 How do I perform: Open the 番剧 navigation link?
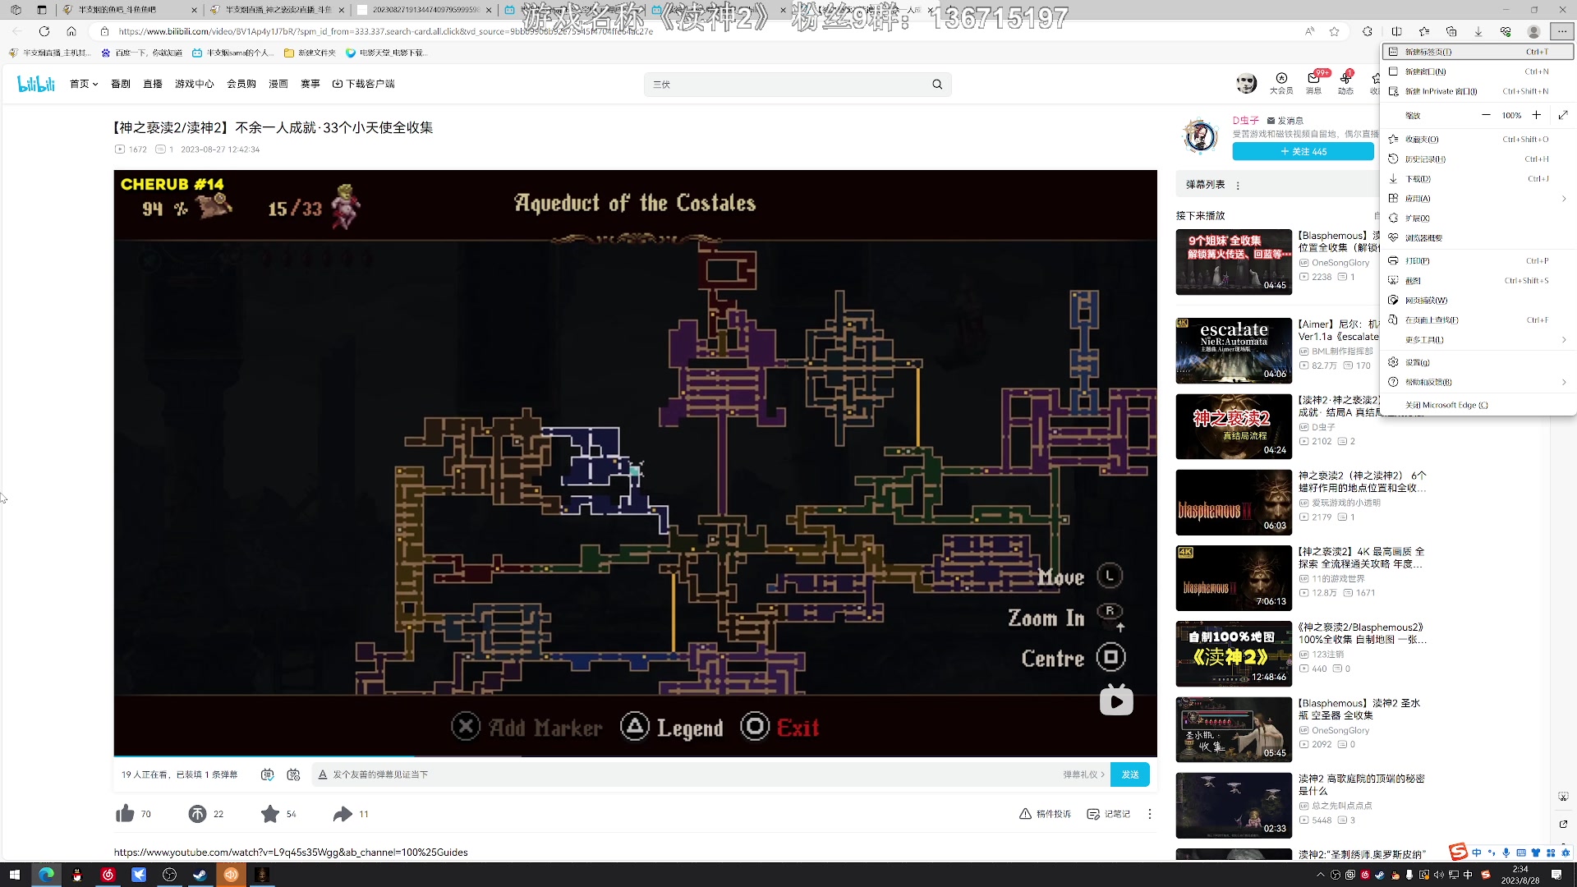(121, 84)
